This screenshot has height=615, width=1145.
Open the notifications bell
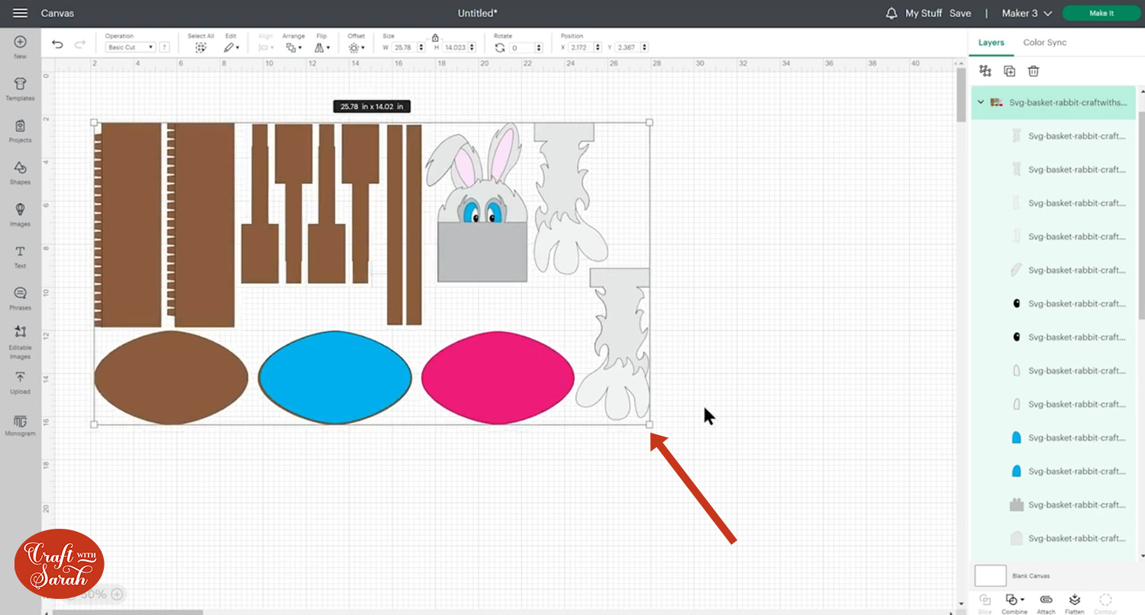pyautogui.click(x=891, y=14)
